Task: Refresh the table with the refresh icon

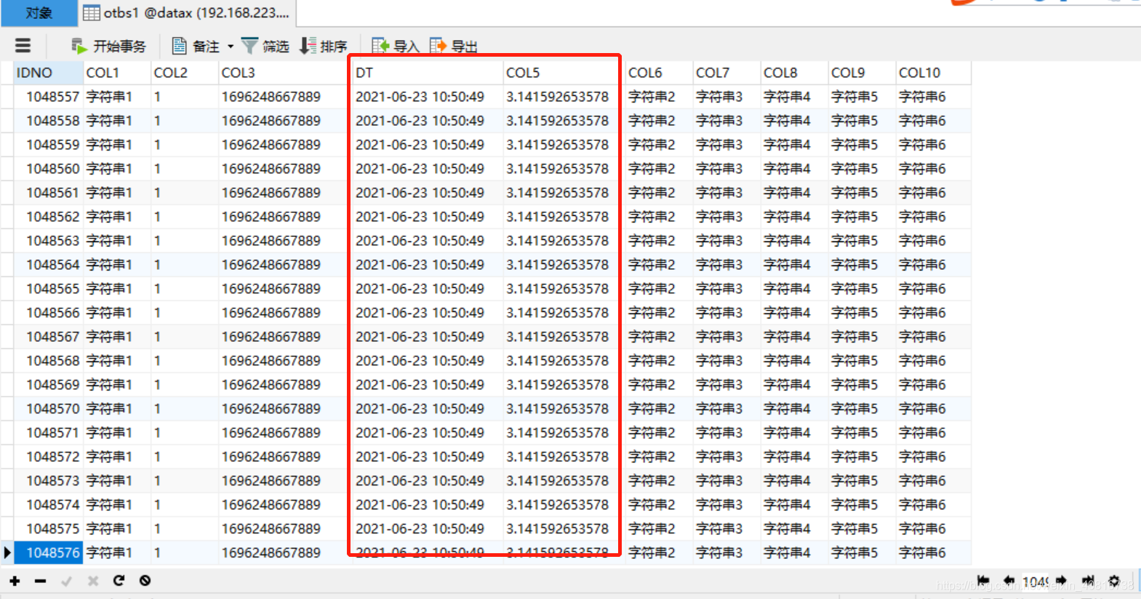Action: click(119, 581)
